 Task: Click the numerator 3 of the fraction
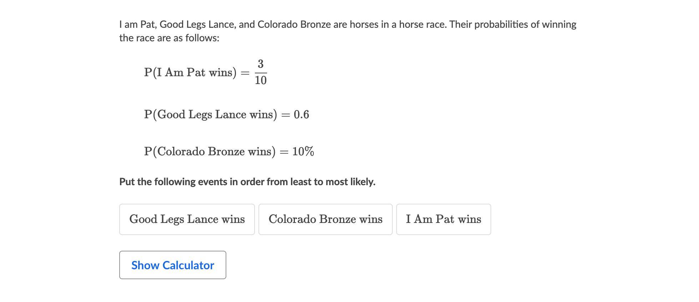pos(261,64)
